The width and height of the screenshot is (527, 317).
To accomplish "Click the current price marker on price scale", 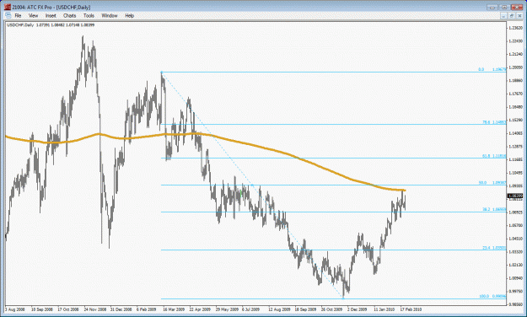I will tap(515, 196).
